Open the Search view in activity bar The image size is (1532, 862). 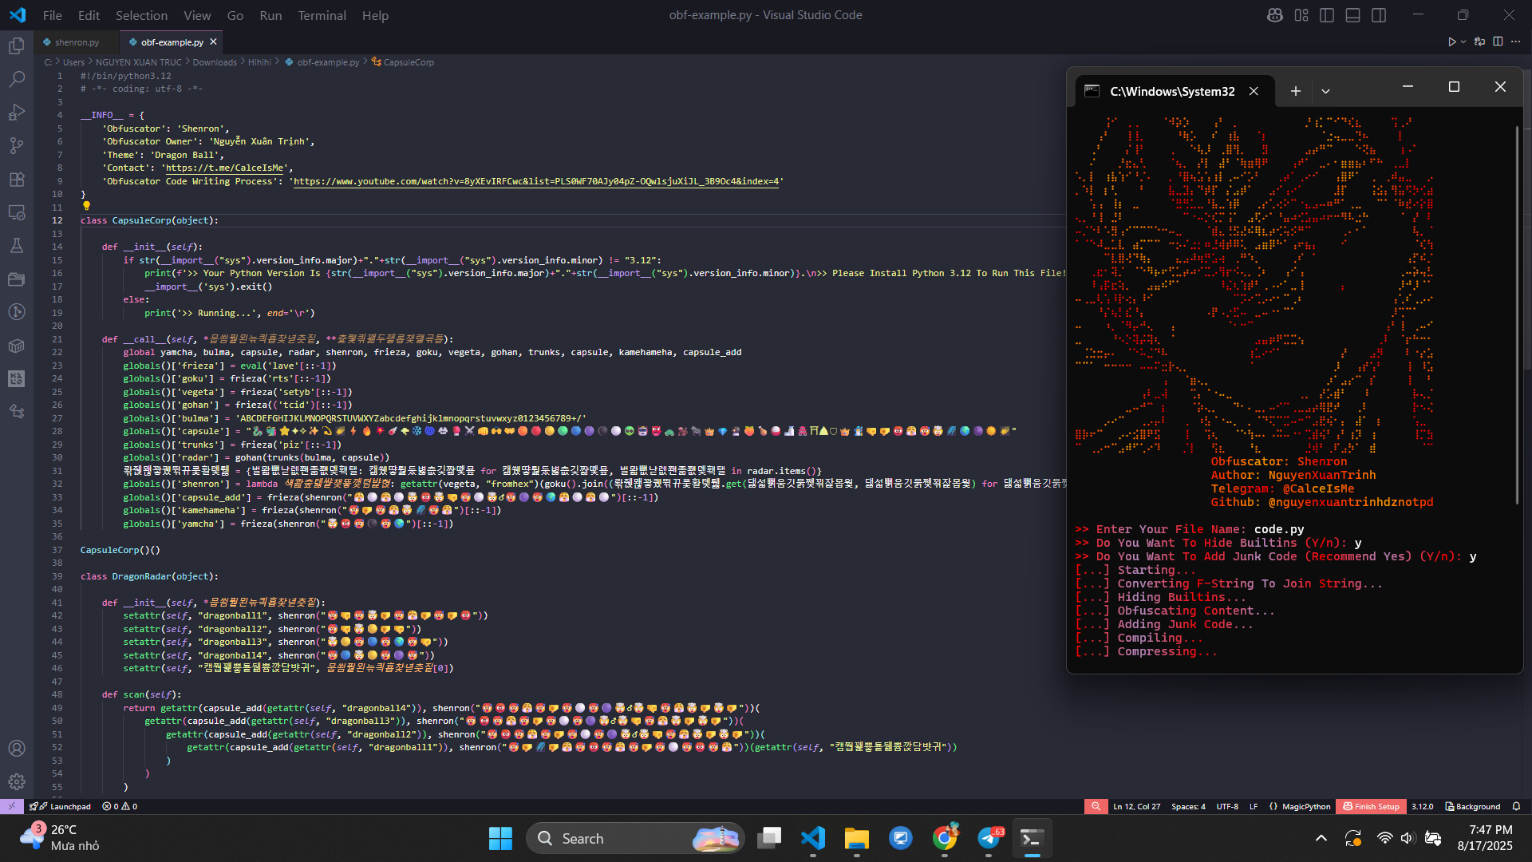pos(17,79)
